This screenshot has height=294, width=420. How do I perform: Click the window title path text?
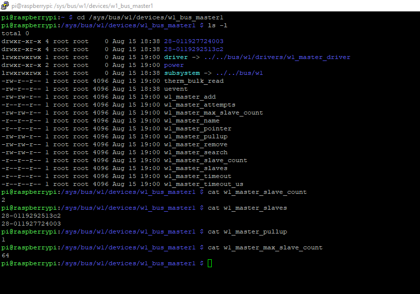82,6
